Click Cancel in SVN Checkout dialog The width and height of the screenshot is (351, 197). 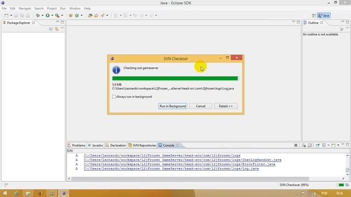pos(201,106)
